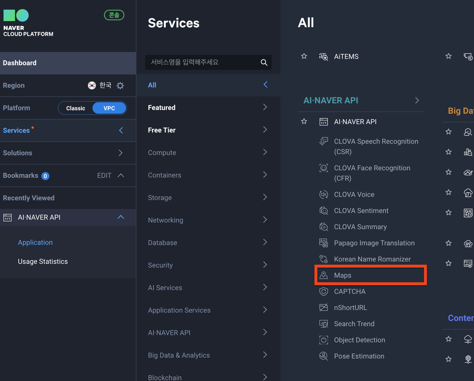Click the Papago Image Translation icon
Viewport: 474px width, 381px height.
(x=324, y=243)
